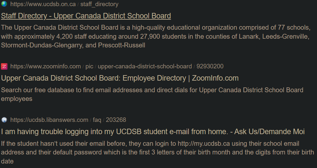Click the upper-canada-district-school-board breadcrumb segment
Image resolution: width=317 pixels, height=168 pixels.
[145, 66]
